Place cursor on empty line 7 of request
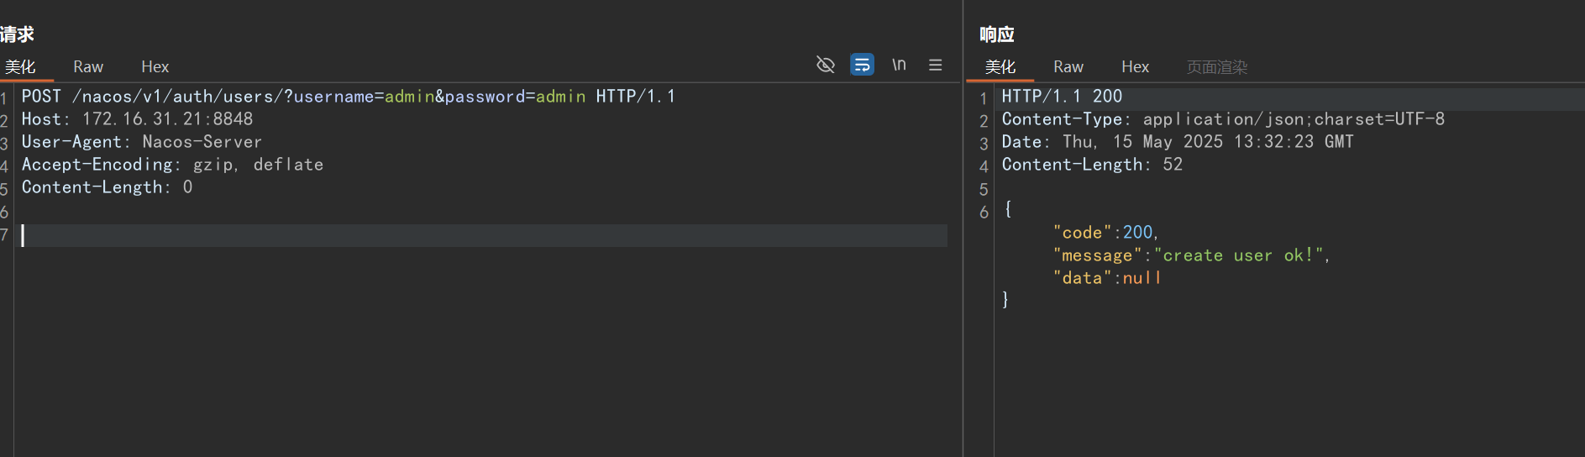Screen dimensions: 1585x457 click(336, 235)
